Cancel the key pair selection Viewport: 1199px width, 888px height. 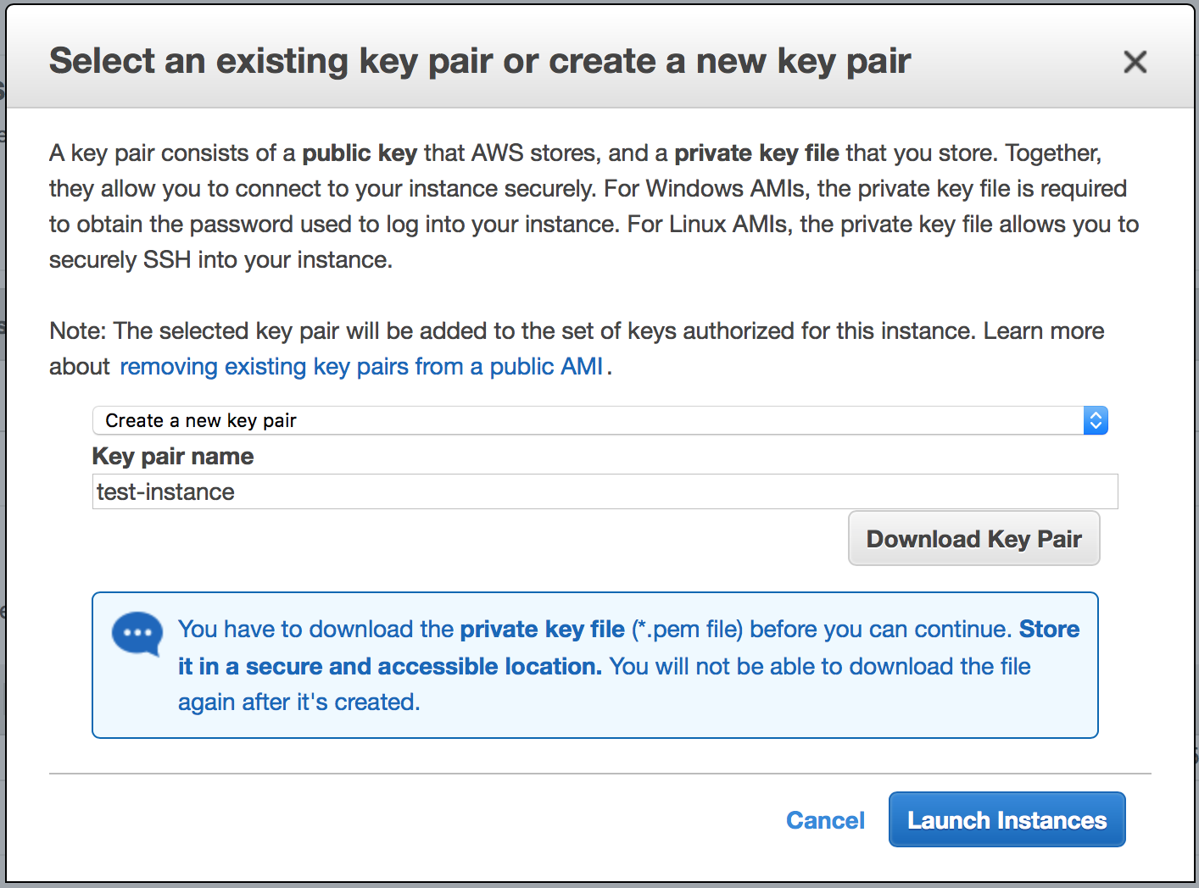[x=825, y=820]
